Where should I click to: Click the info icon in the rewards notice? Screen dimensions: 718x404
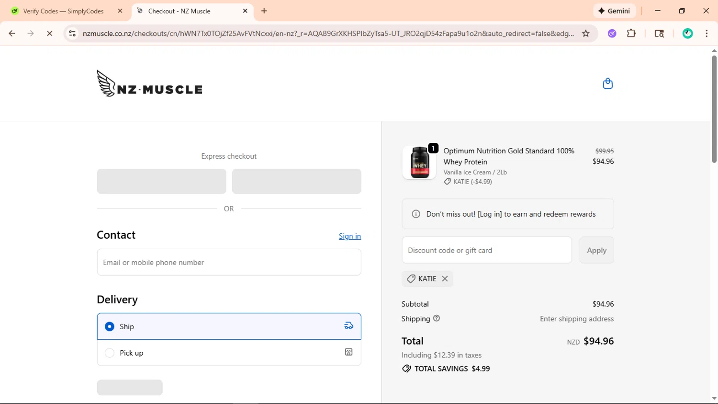pos(416,214)
